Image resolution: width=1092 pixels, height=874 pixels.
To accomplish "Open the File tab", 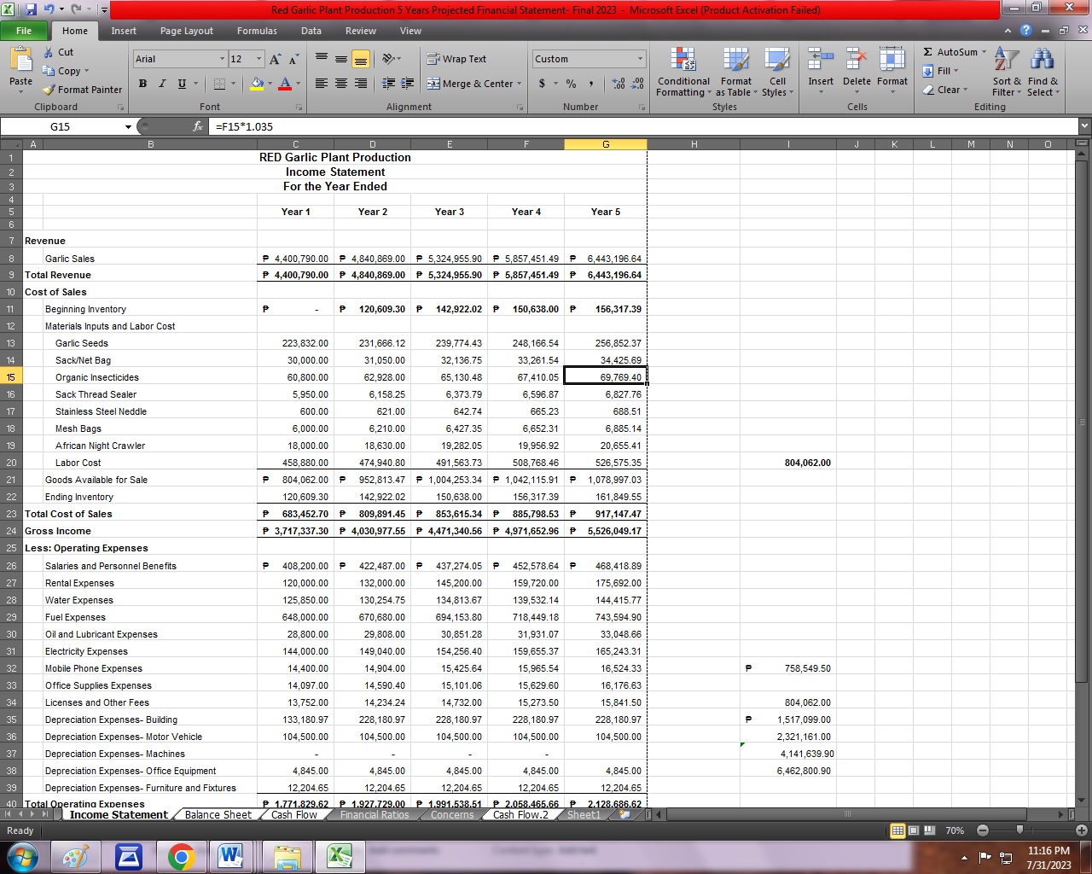I will (x=24, y=31).
